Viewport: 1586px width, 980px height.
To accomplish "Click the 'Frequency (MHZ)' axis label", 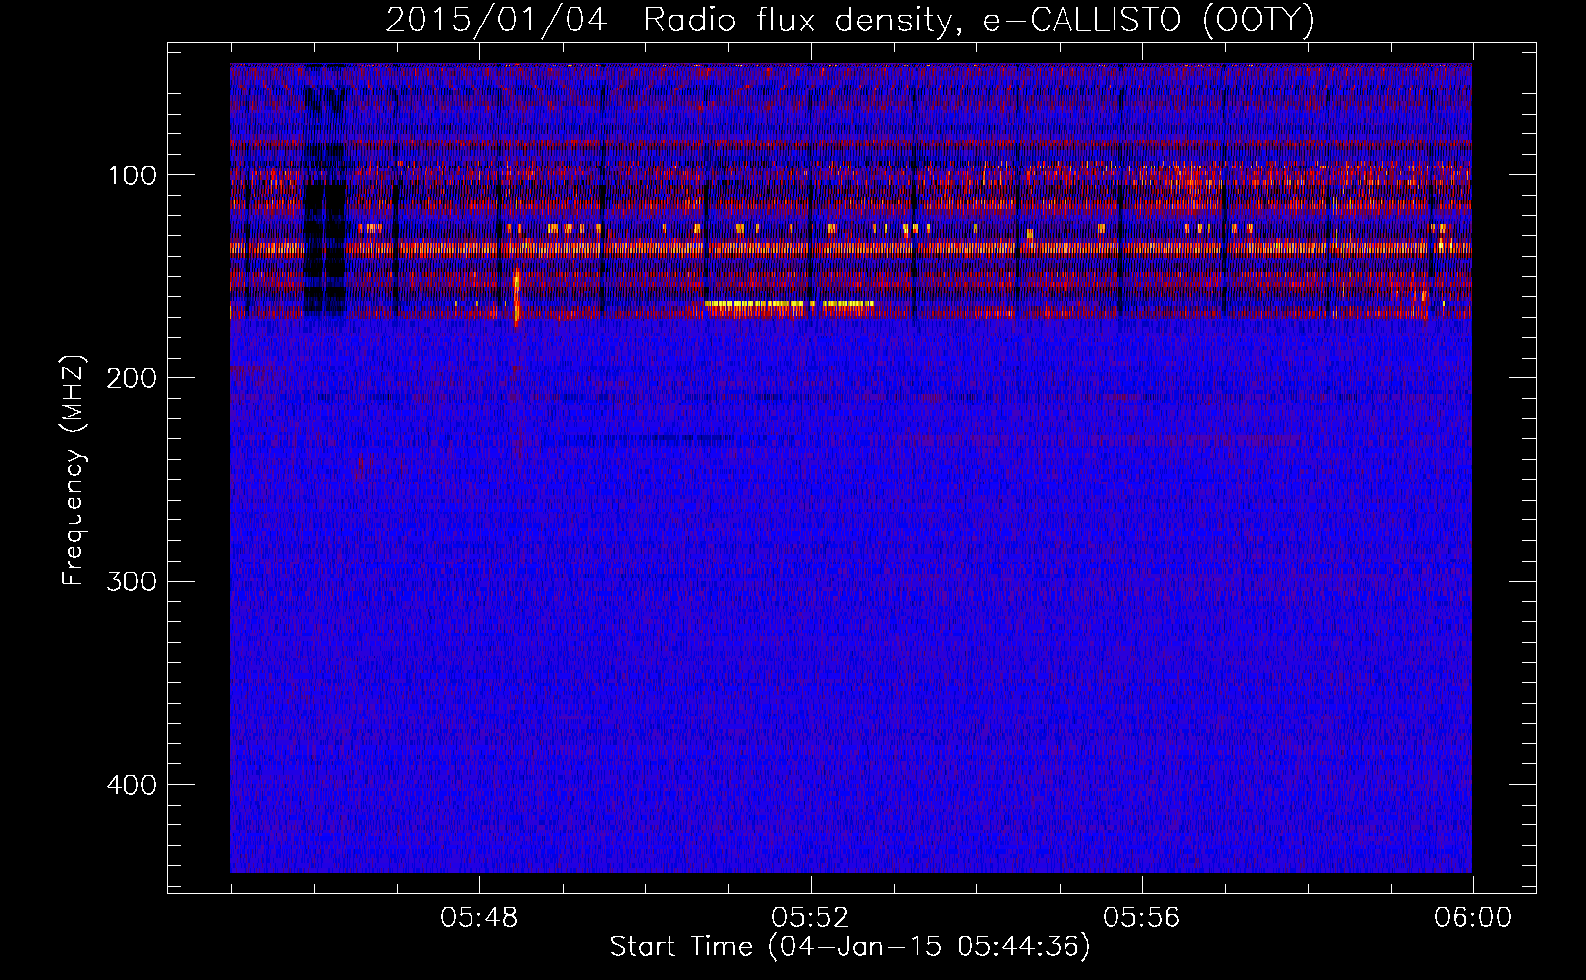I will tap(74, 470).
